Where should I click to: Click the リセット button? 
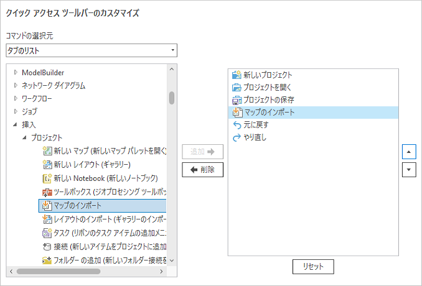point(313,266)
